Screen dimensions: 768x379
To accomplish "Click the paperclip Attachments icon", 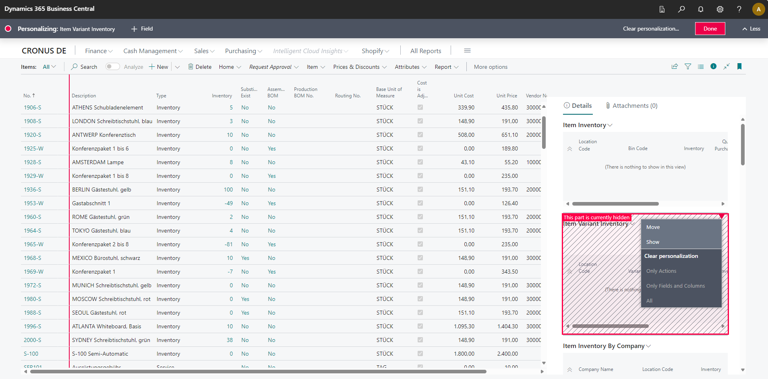I will coord(608,106).
